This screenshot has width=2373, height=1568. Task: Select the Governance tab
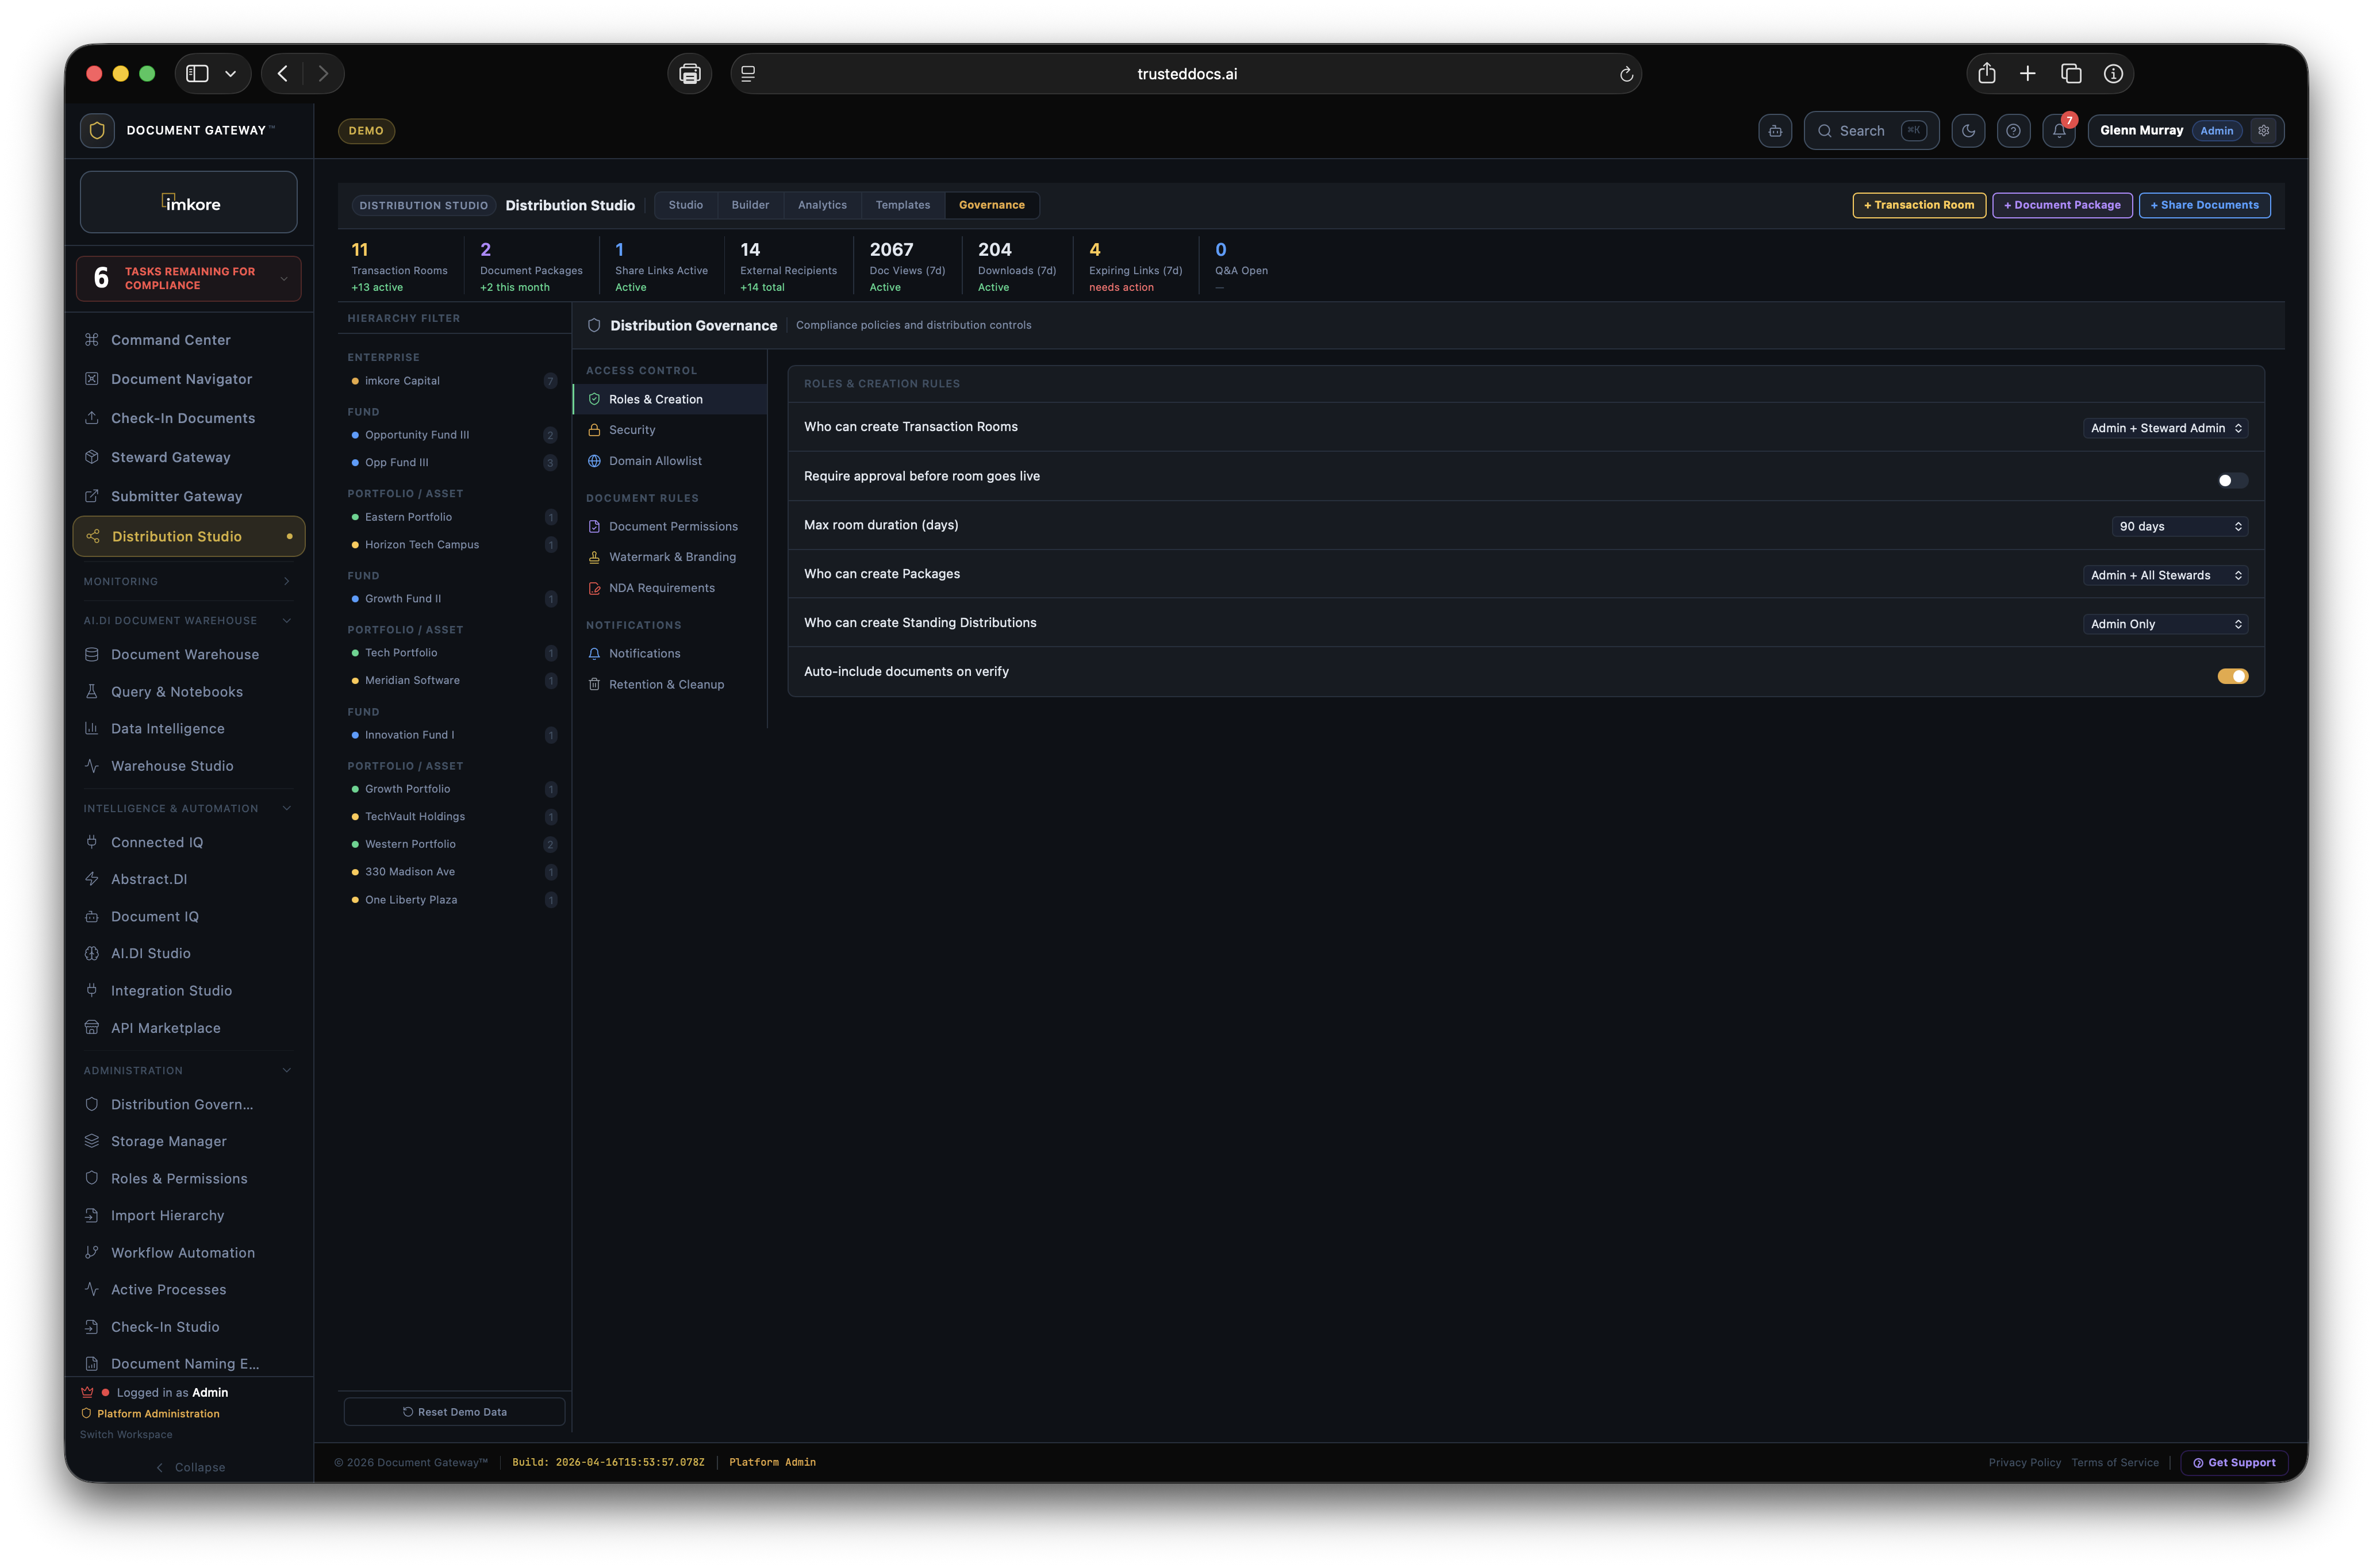coord(991,205)
